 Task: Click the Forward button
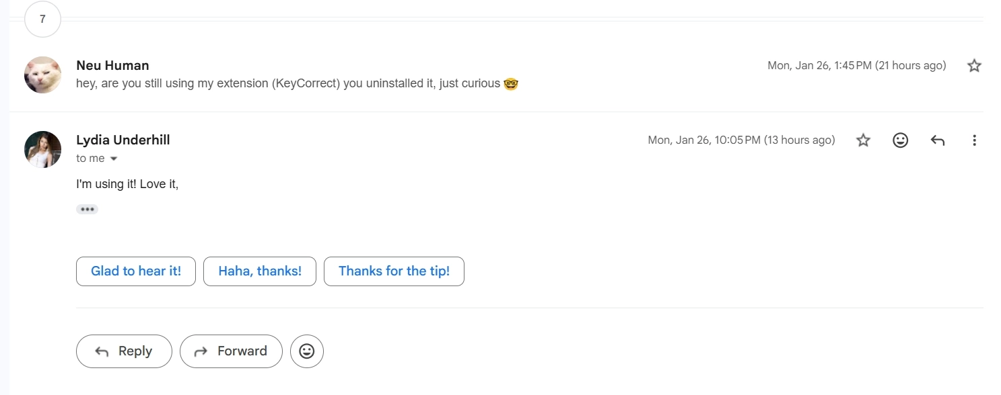(231, 351)
